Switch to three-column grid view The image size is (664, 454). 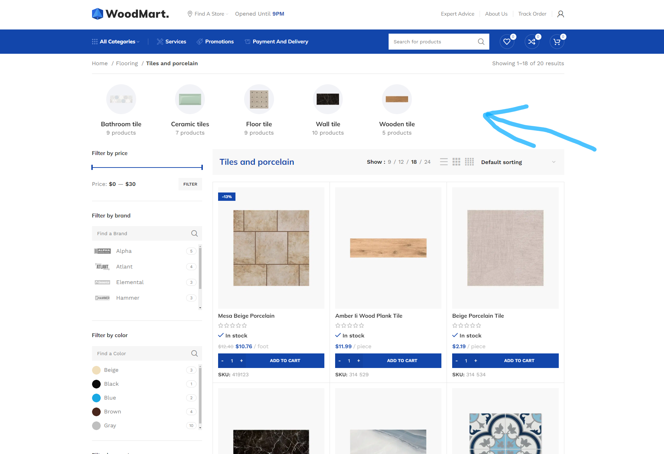456,162
